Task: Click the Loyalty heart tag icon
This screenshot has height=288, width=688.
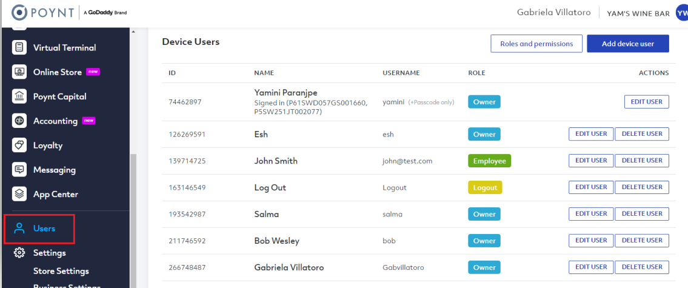Action: (19, 146)
